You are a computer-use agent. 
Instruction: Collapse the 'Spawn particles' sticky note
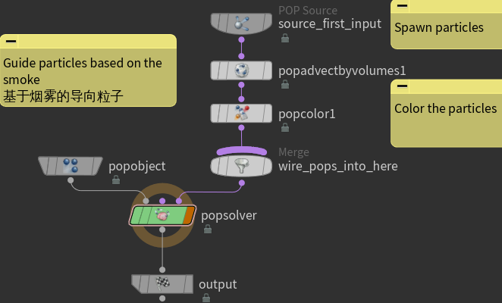[x=402, y=6]
